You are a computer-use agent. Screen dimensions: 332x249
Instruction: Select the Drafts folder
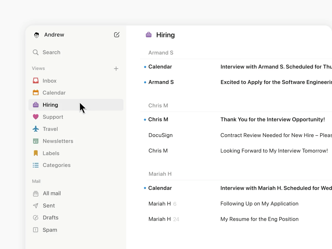coord(50,217)
